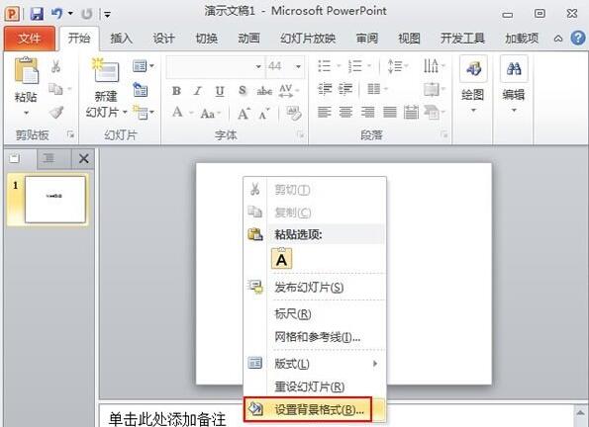This screenshot has height=427, width=589.
Task: Open the 剪贴板 dialog launcher
Action: point(70,134)
